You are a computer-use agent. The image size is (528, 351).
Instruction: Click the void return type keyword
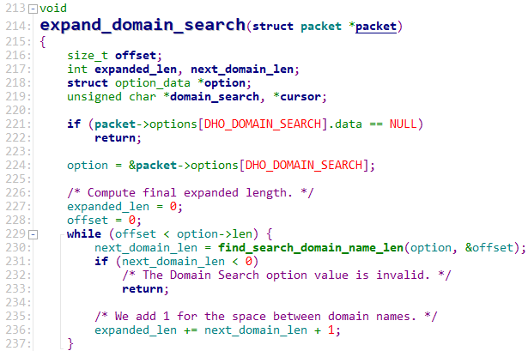53,8
